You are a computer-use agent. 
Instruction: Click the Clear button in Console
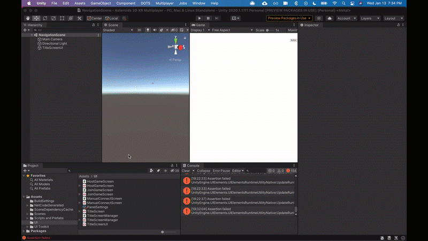[x=186, y=171]
